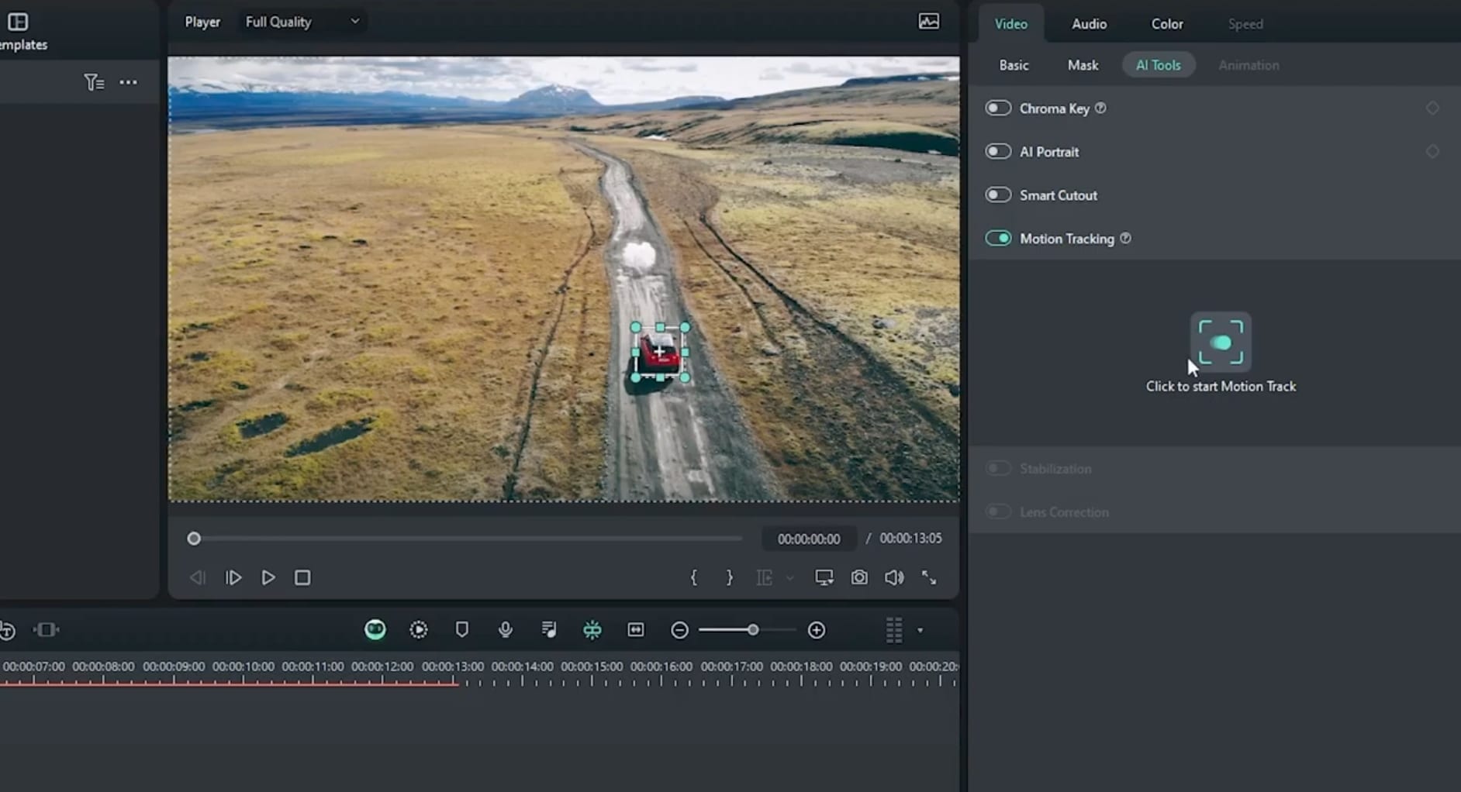Select the AI Tools sub-tab
Screen dimensions: 1461x792
tap(1159, 65)
